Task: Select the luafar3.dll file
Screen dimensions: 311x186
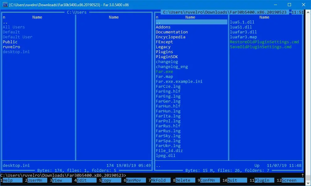Action: tap(243, 32)
